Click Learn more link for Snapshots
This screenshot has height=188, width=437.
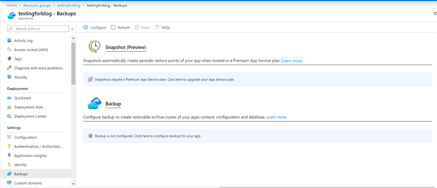(291, 61)
